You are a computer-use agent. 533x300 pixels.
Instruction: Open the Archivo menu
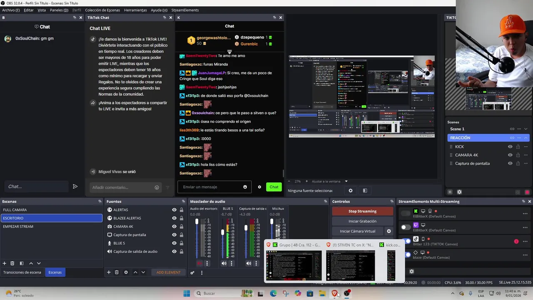(x=11, y=10)
